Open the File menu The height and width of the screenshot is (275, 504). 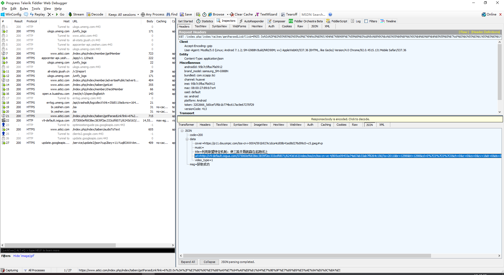click(4, 9)
